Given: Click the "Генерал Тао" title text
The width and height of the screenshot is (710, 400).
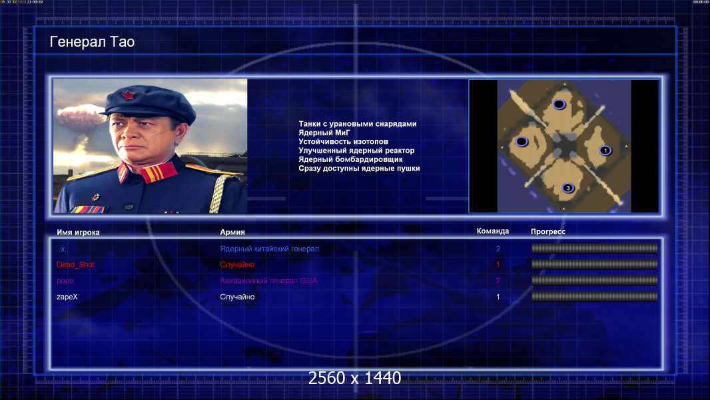Looking at the screenshot, I should (x=92, y=42).
